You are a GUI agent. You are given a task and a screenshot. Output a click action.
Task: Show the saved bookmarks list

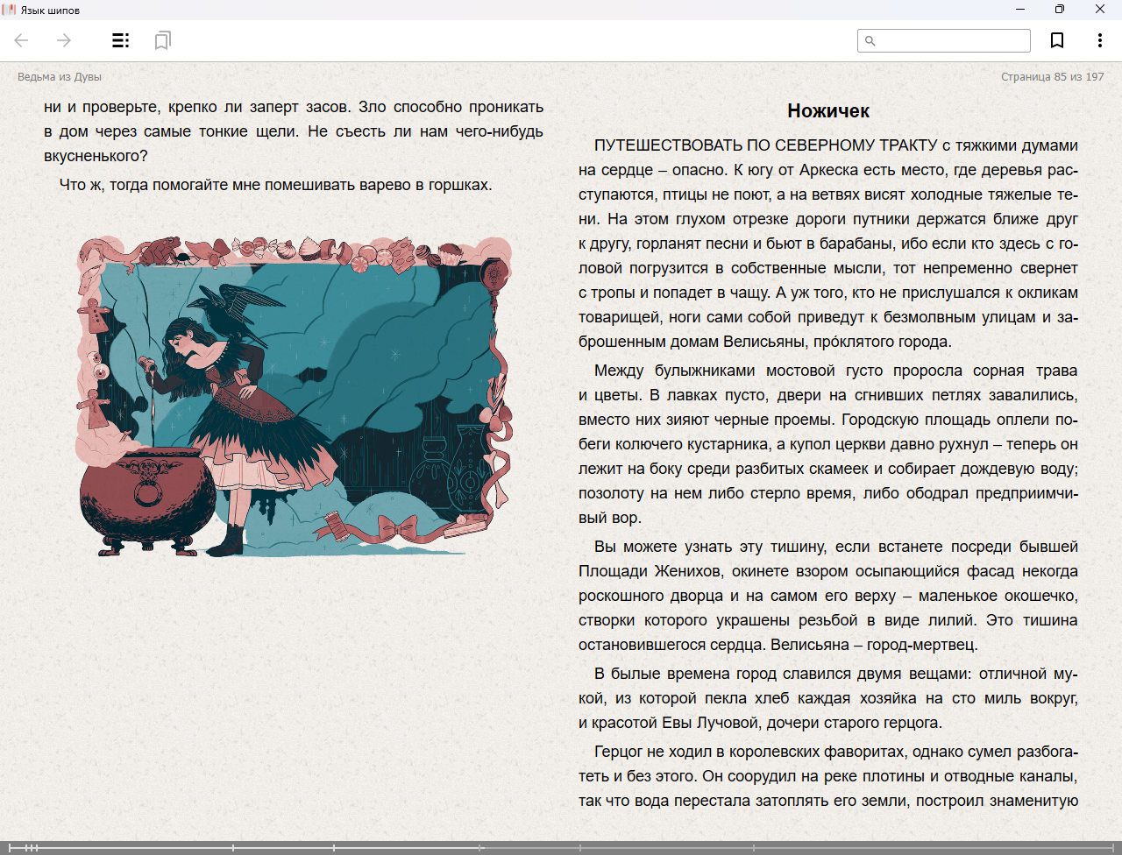(x=162, y=40)
